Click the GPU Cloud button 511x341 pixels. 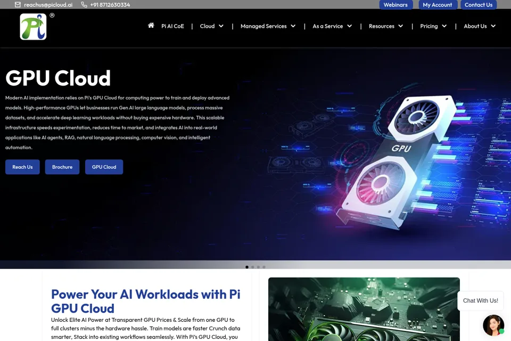104,167
